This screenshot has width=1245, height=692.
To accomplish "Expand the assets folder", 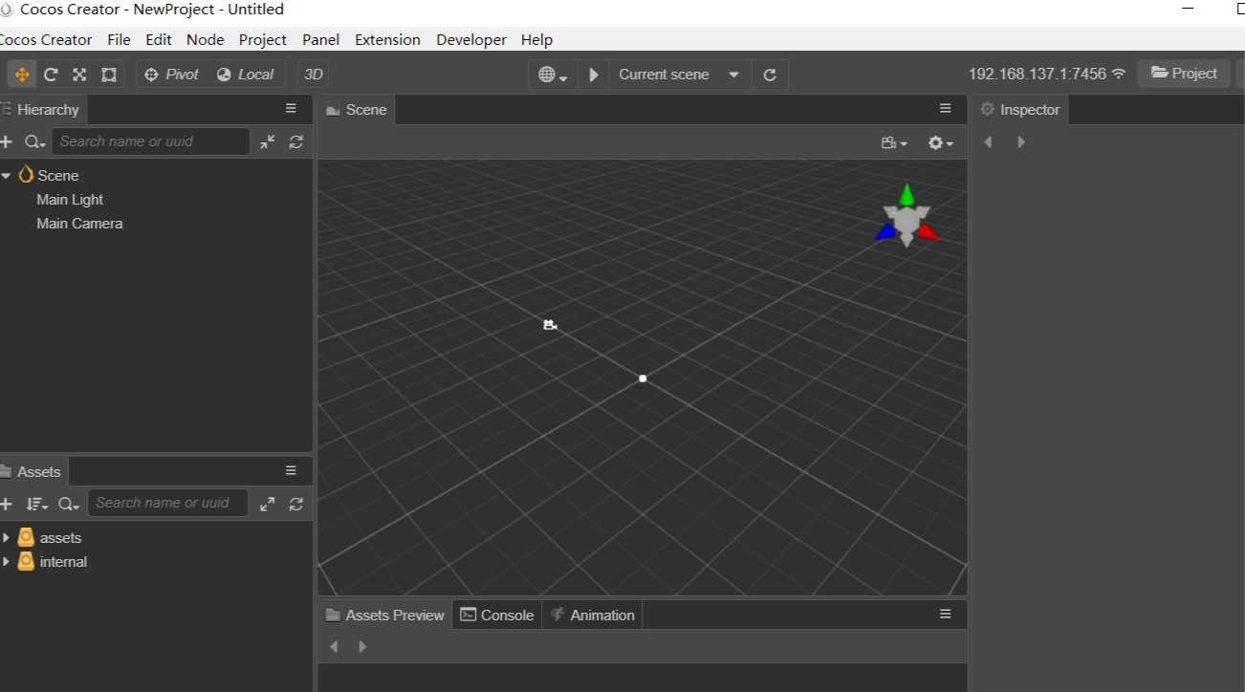I will tap(7, 538).
